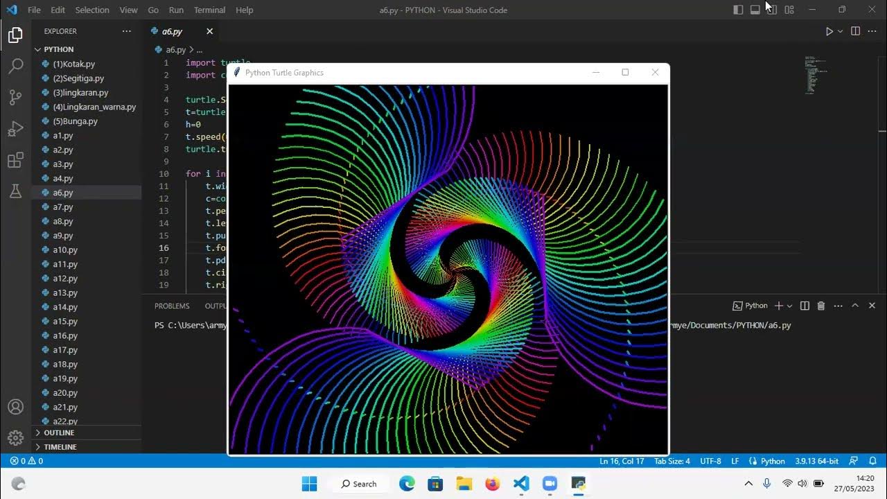Split the terminal
Image resolution: width=887 pixels, height=499 pixels.
pos(805,306)
